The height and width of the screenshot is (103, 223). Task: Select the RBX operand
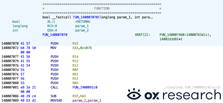[75, 83]
